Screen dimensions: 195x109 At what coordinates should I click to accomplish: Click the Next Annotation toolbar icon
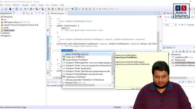tap(94, 9)
